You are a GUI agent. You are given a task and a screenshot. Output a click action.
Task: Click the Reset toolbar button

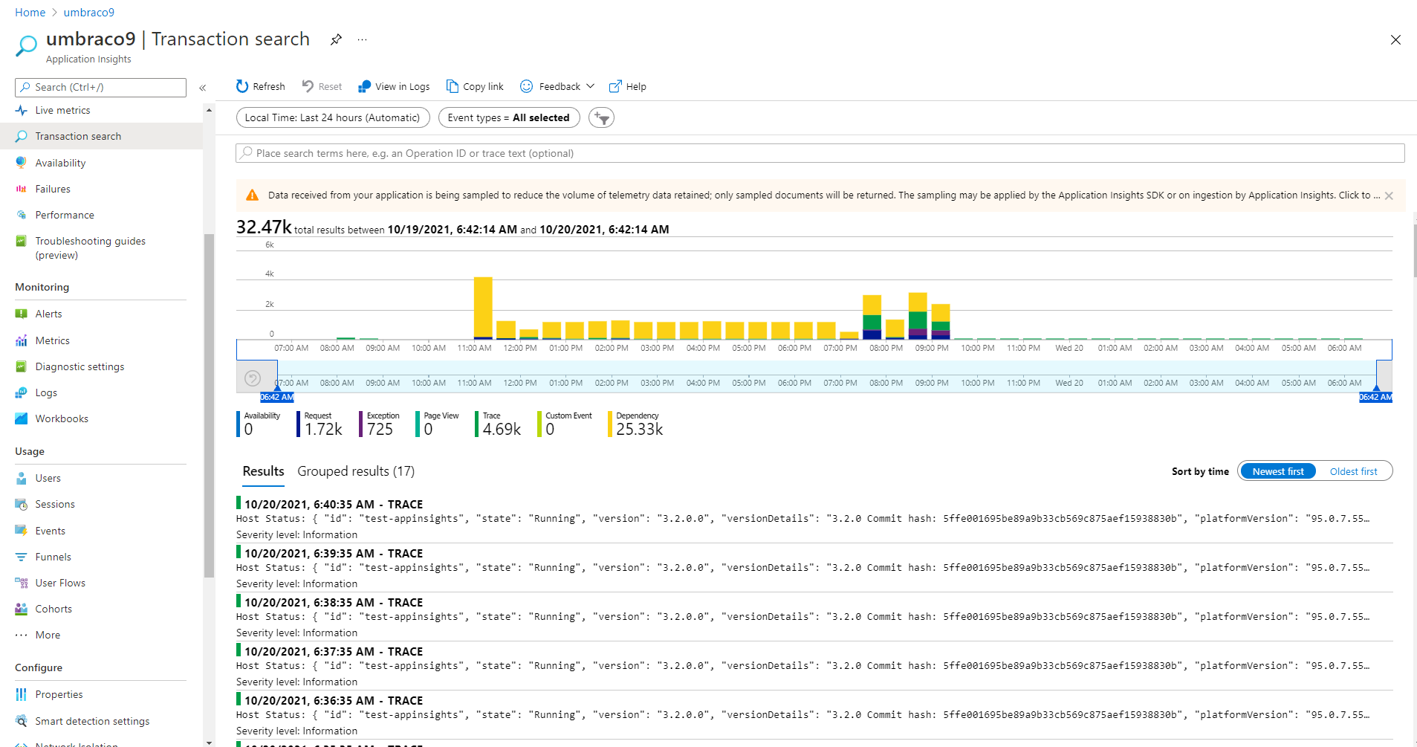click(322, 86)
